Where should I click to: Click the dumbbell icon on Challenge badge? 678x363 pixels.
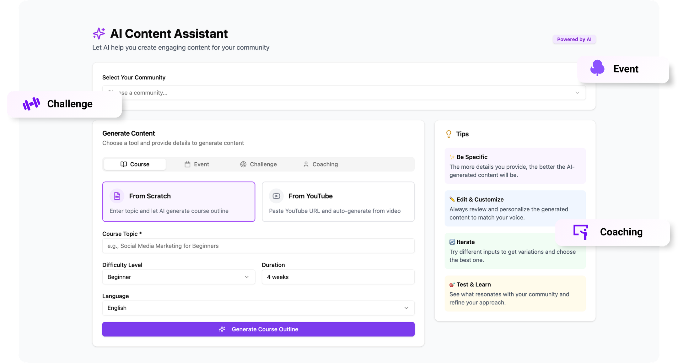[31, 104]
